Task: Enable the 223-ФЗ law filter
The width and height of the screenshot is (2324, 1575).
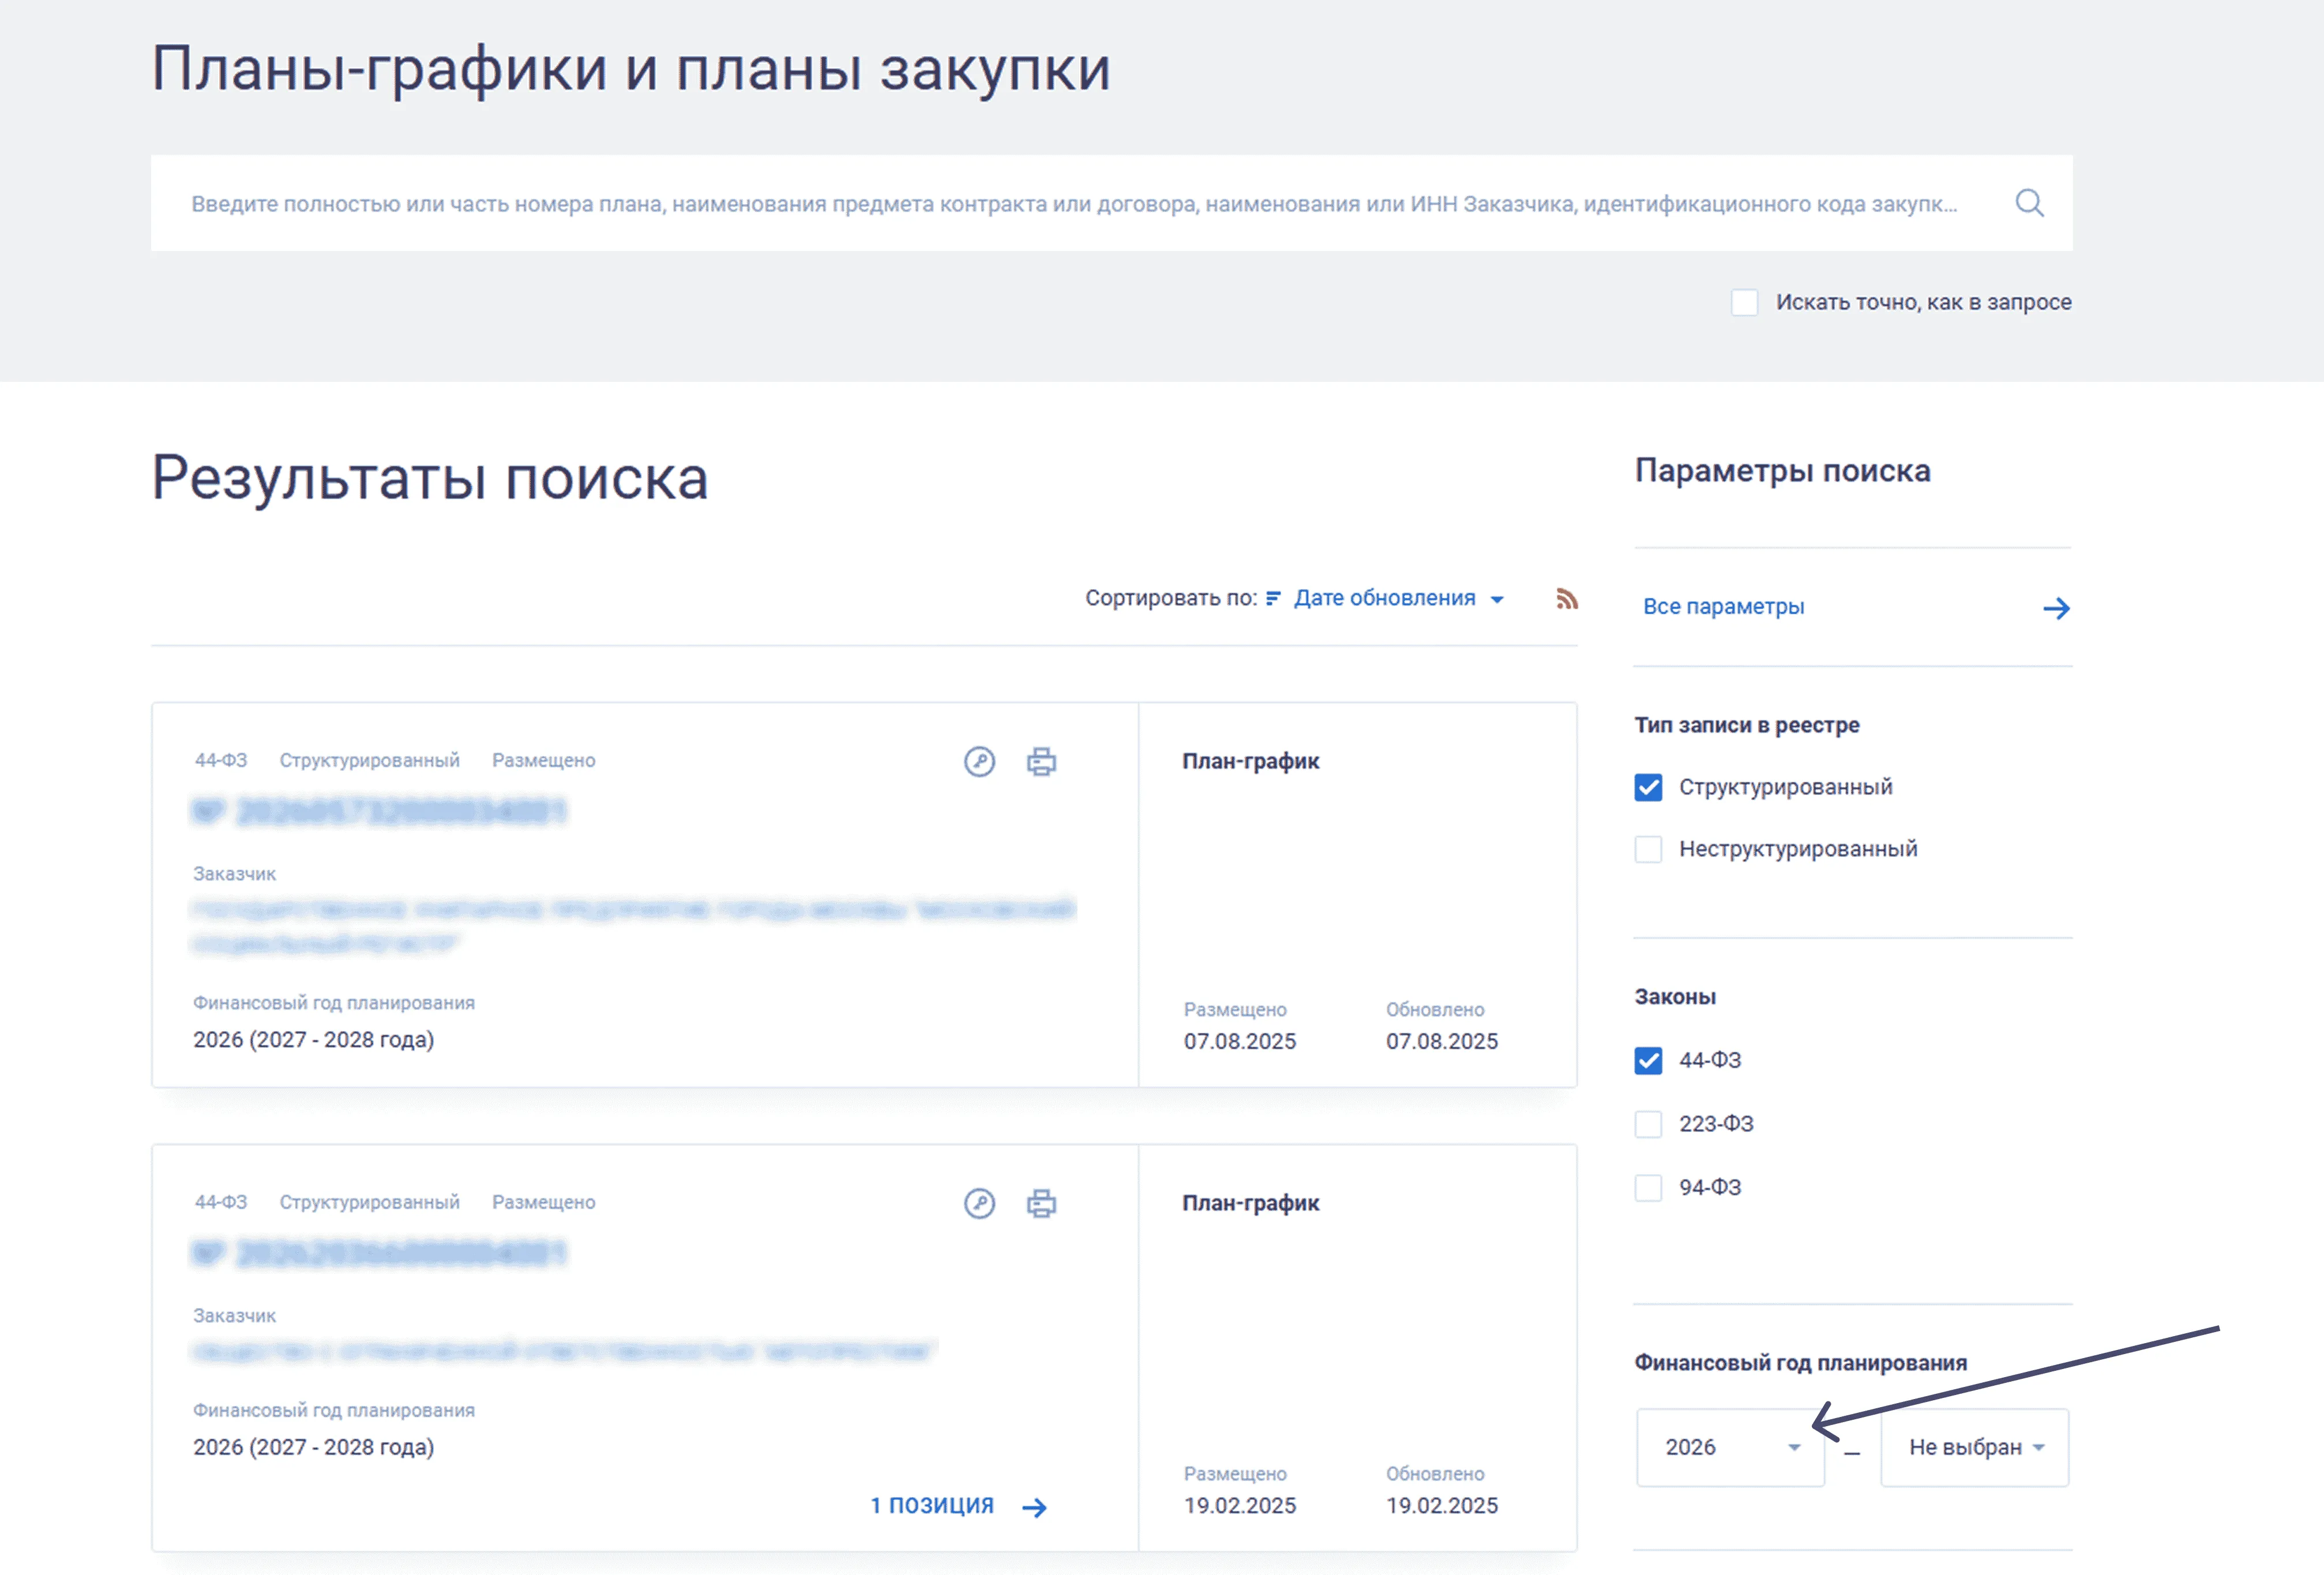Action: (x=1648, y=1124)
